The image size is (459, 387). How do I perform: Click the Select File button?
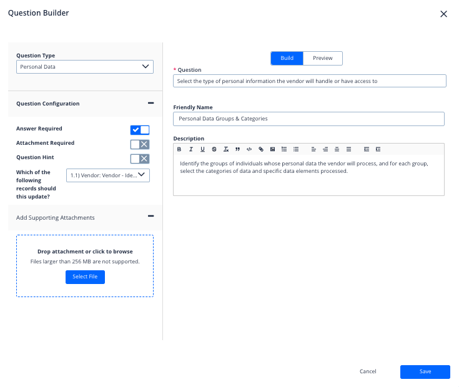[85, 277]
